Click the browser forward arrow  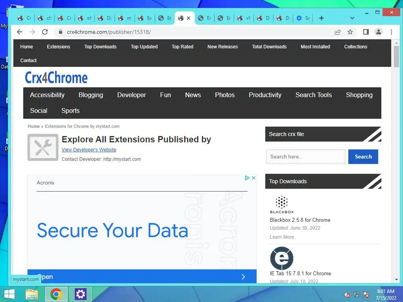pyautogui.click(x=32, y=32)
